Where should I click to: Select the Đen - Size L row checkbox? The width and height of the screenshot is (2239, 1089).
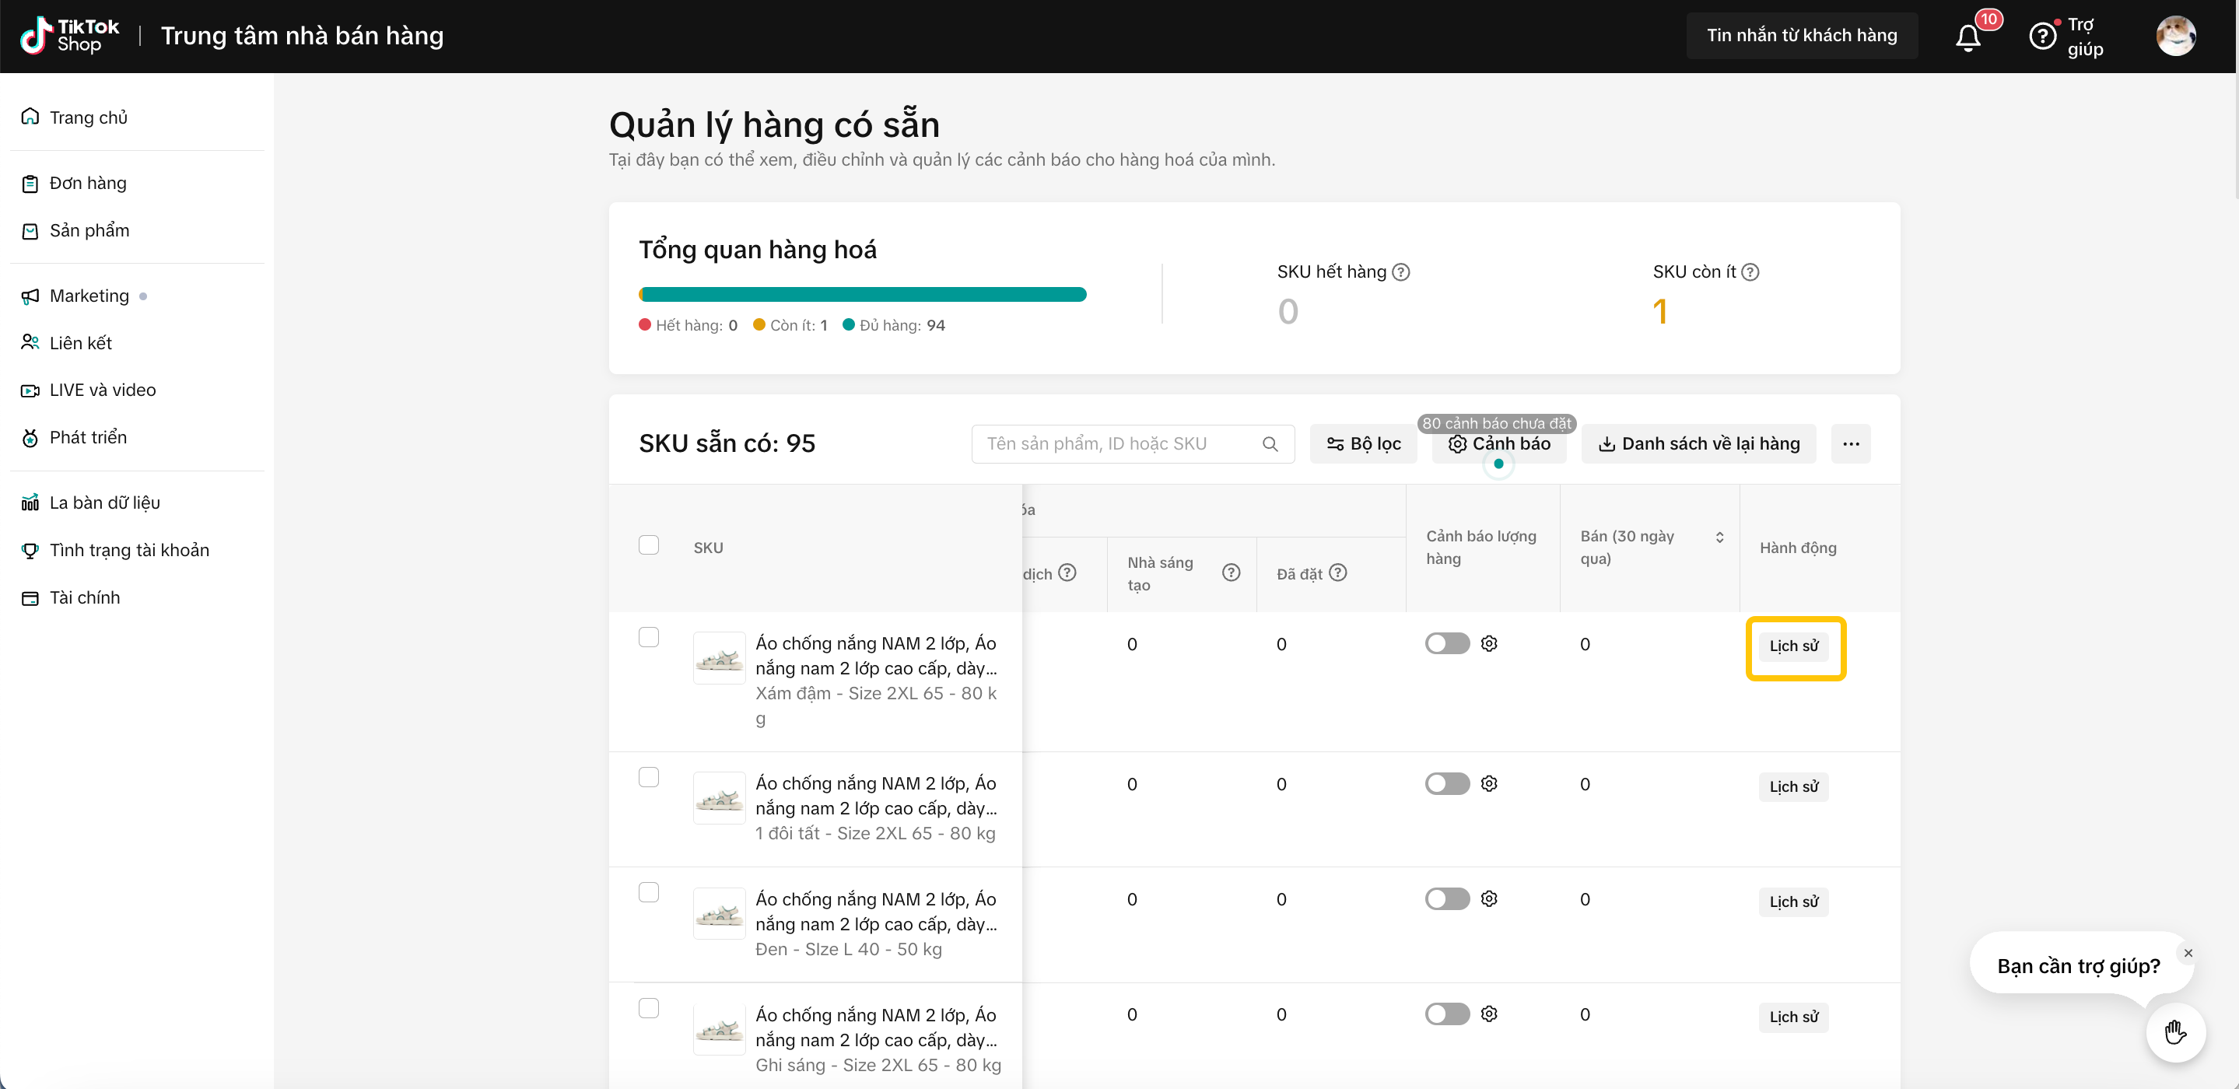648,892
